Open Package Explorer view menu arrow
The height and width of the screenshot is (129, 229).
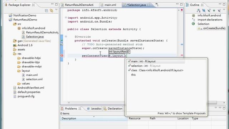pyautogui.click(x=56, y=10)
